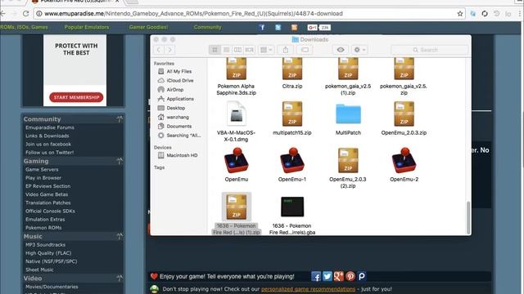This screenshot has width=524, height=294.
Task: Open Pokemon ROMs link
Action: [43, 228]
